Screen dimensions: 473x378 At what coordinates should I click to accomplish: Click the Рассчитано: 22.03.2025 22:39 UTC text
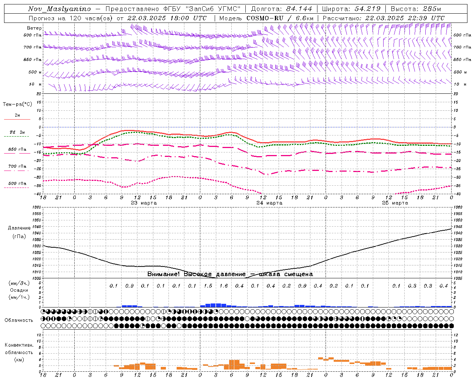384,18
